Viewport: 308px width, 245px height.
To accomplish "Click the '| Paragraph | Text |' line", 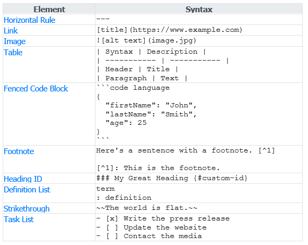I will [x=142, y=78].
